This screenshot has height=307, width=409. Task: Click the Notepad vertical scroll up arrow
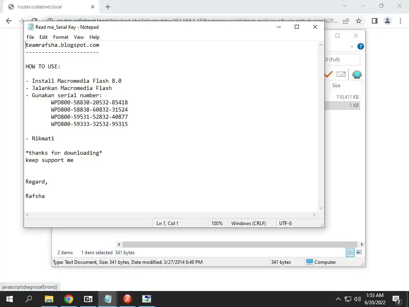(321, 45)
